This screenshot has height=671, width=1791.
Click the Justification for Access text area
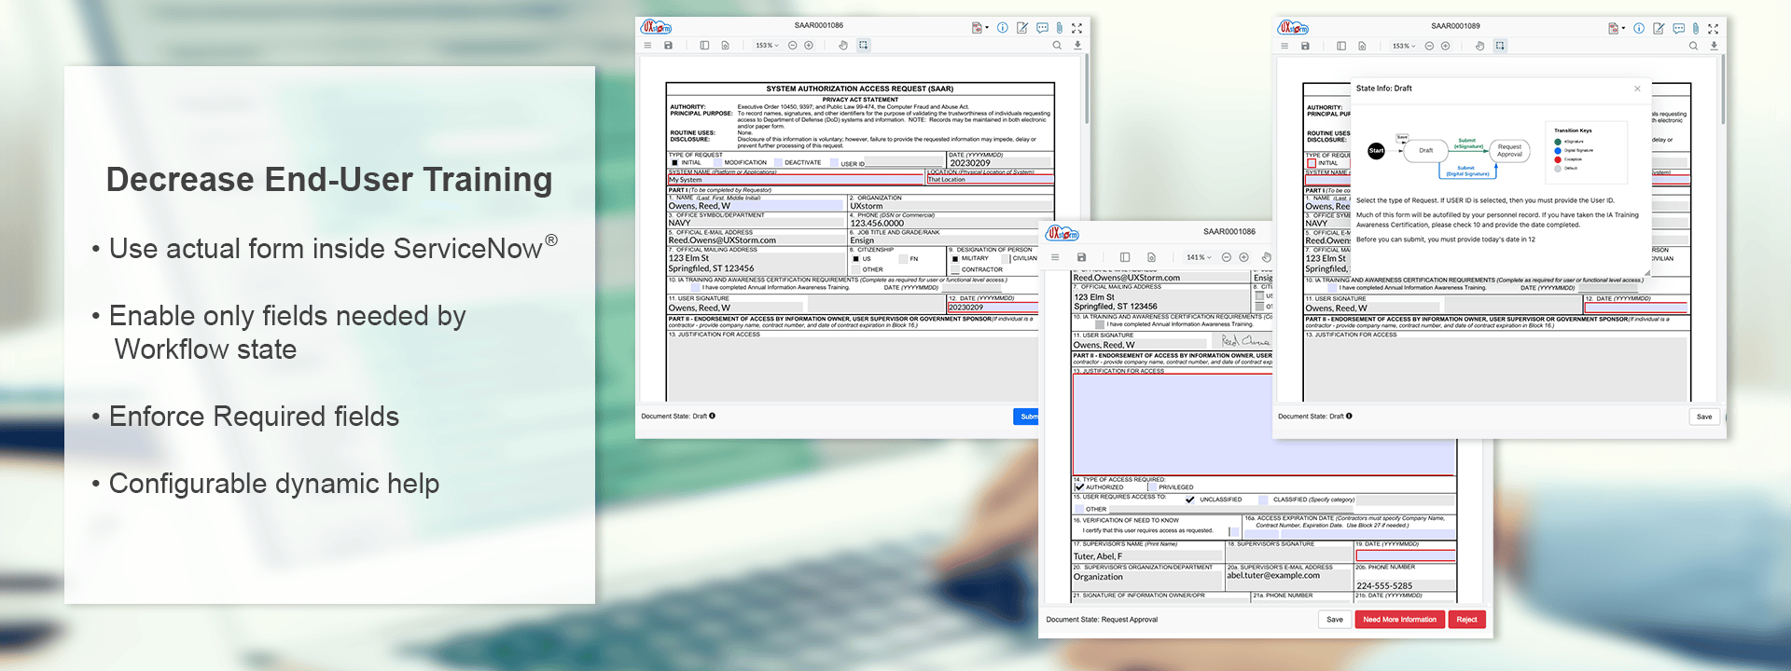click(x=1264, y=424)
